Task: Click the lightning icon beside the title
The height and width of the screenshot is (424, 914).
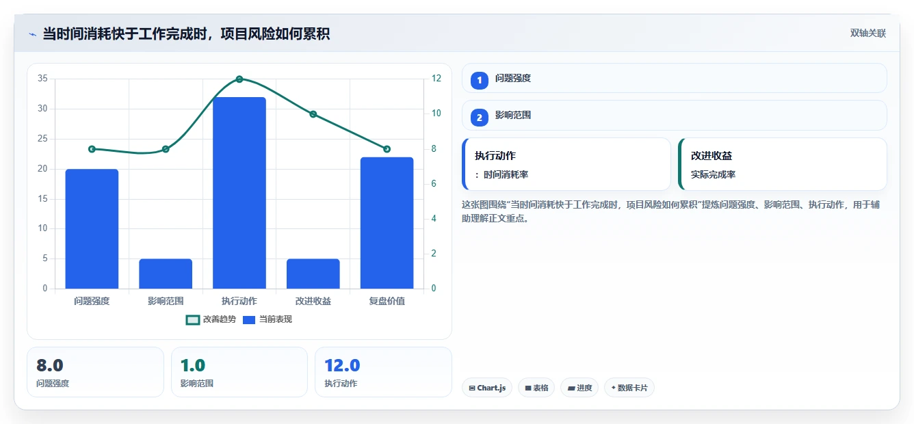Action: coord(33,34)
